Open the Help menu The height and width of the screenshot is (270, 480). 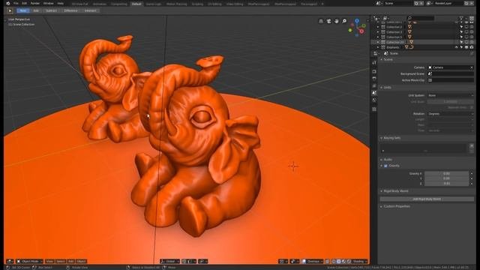[x=60, y=3]
